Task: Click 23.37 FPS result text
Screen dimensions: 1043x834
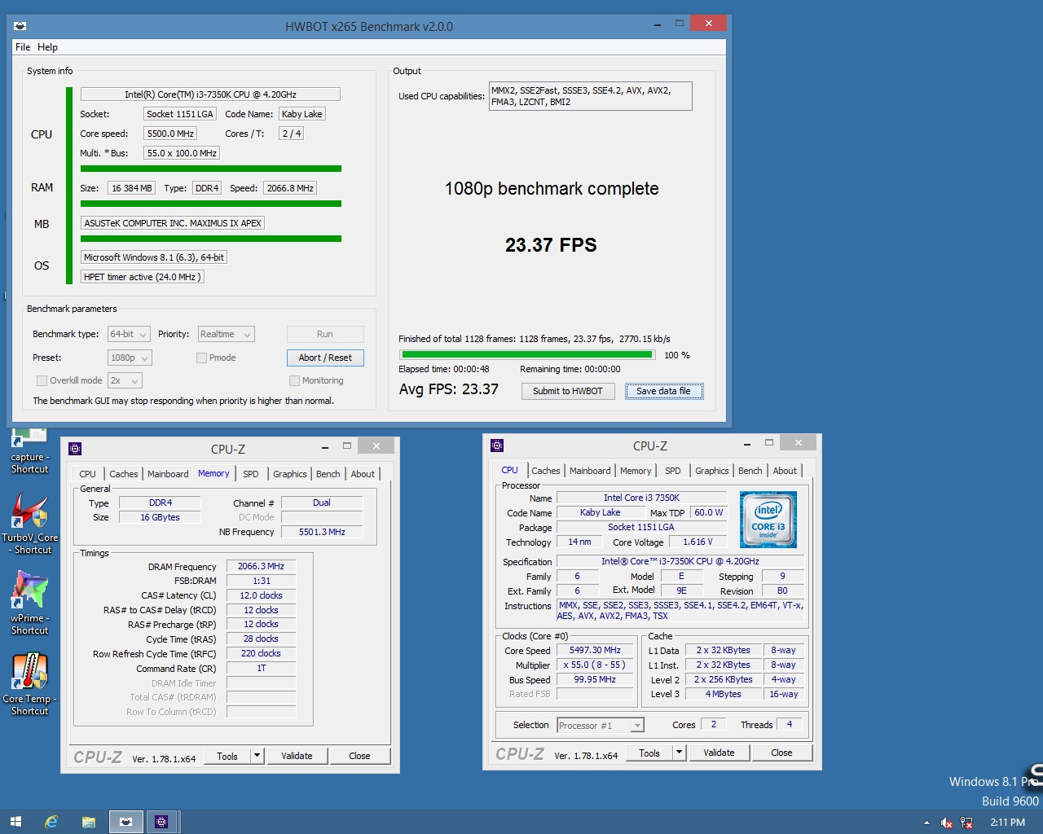Action: click(551, 245)
